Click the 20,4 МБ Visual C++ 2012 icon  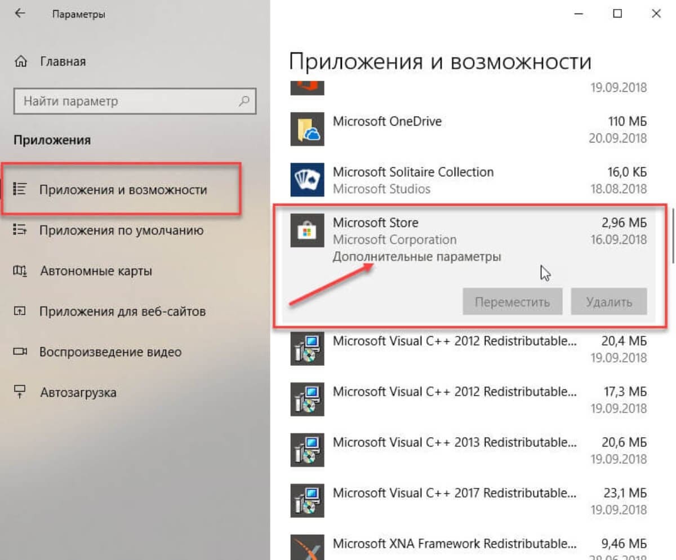click(307, 349)
